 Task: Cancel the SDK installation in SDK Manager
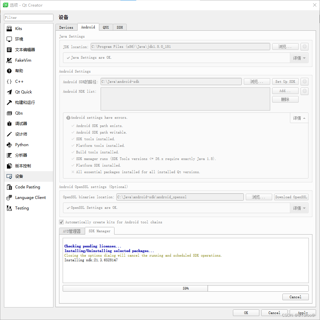295,297
